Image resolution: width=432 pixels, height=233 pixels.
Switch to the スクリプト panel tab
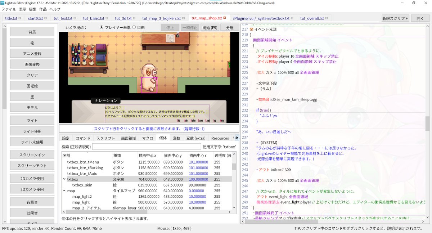tap(105, 138)
